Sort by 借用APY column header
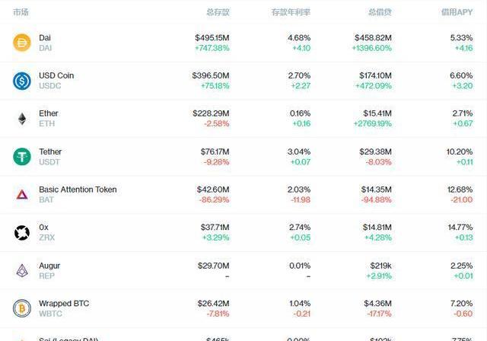 (x=457, y=12)
